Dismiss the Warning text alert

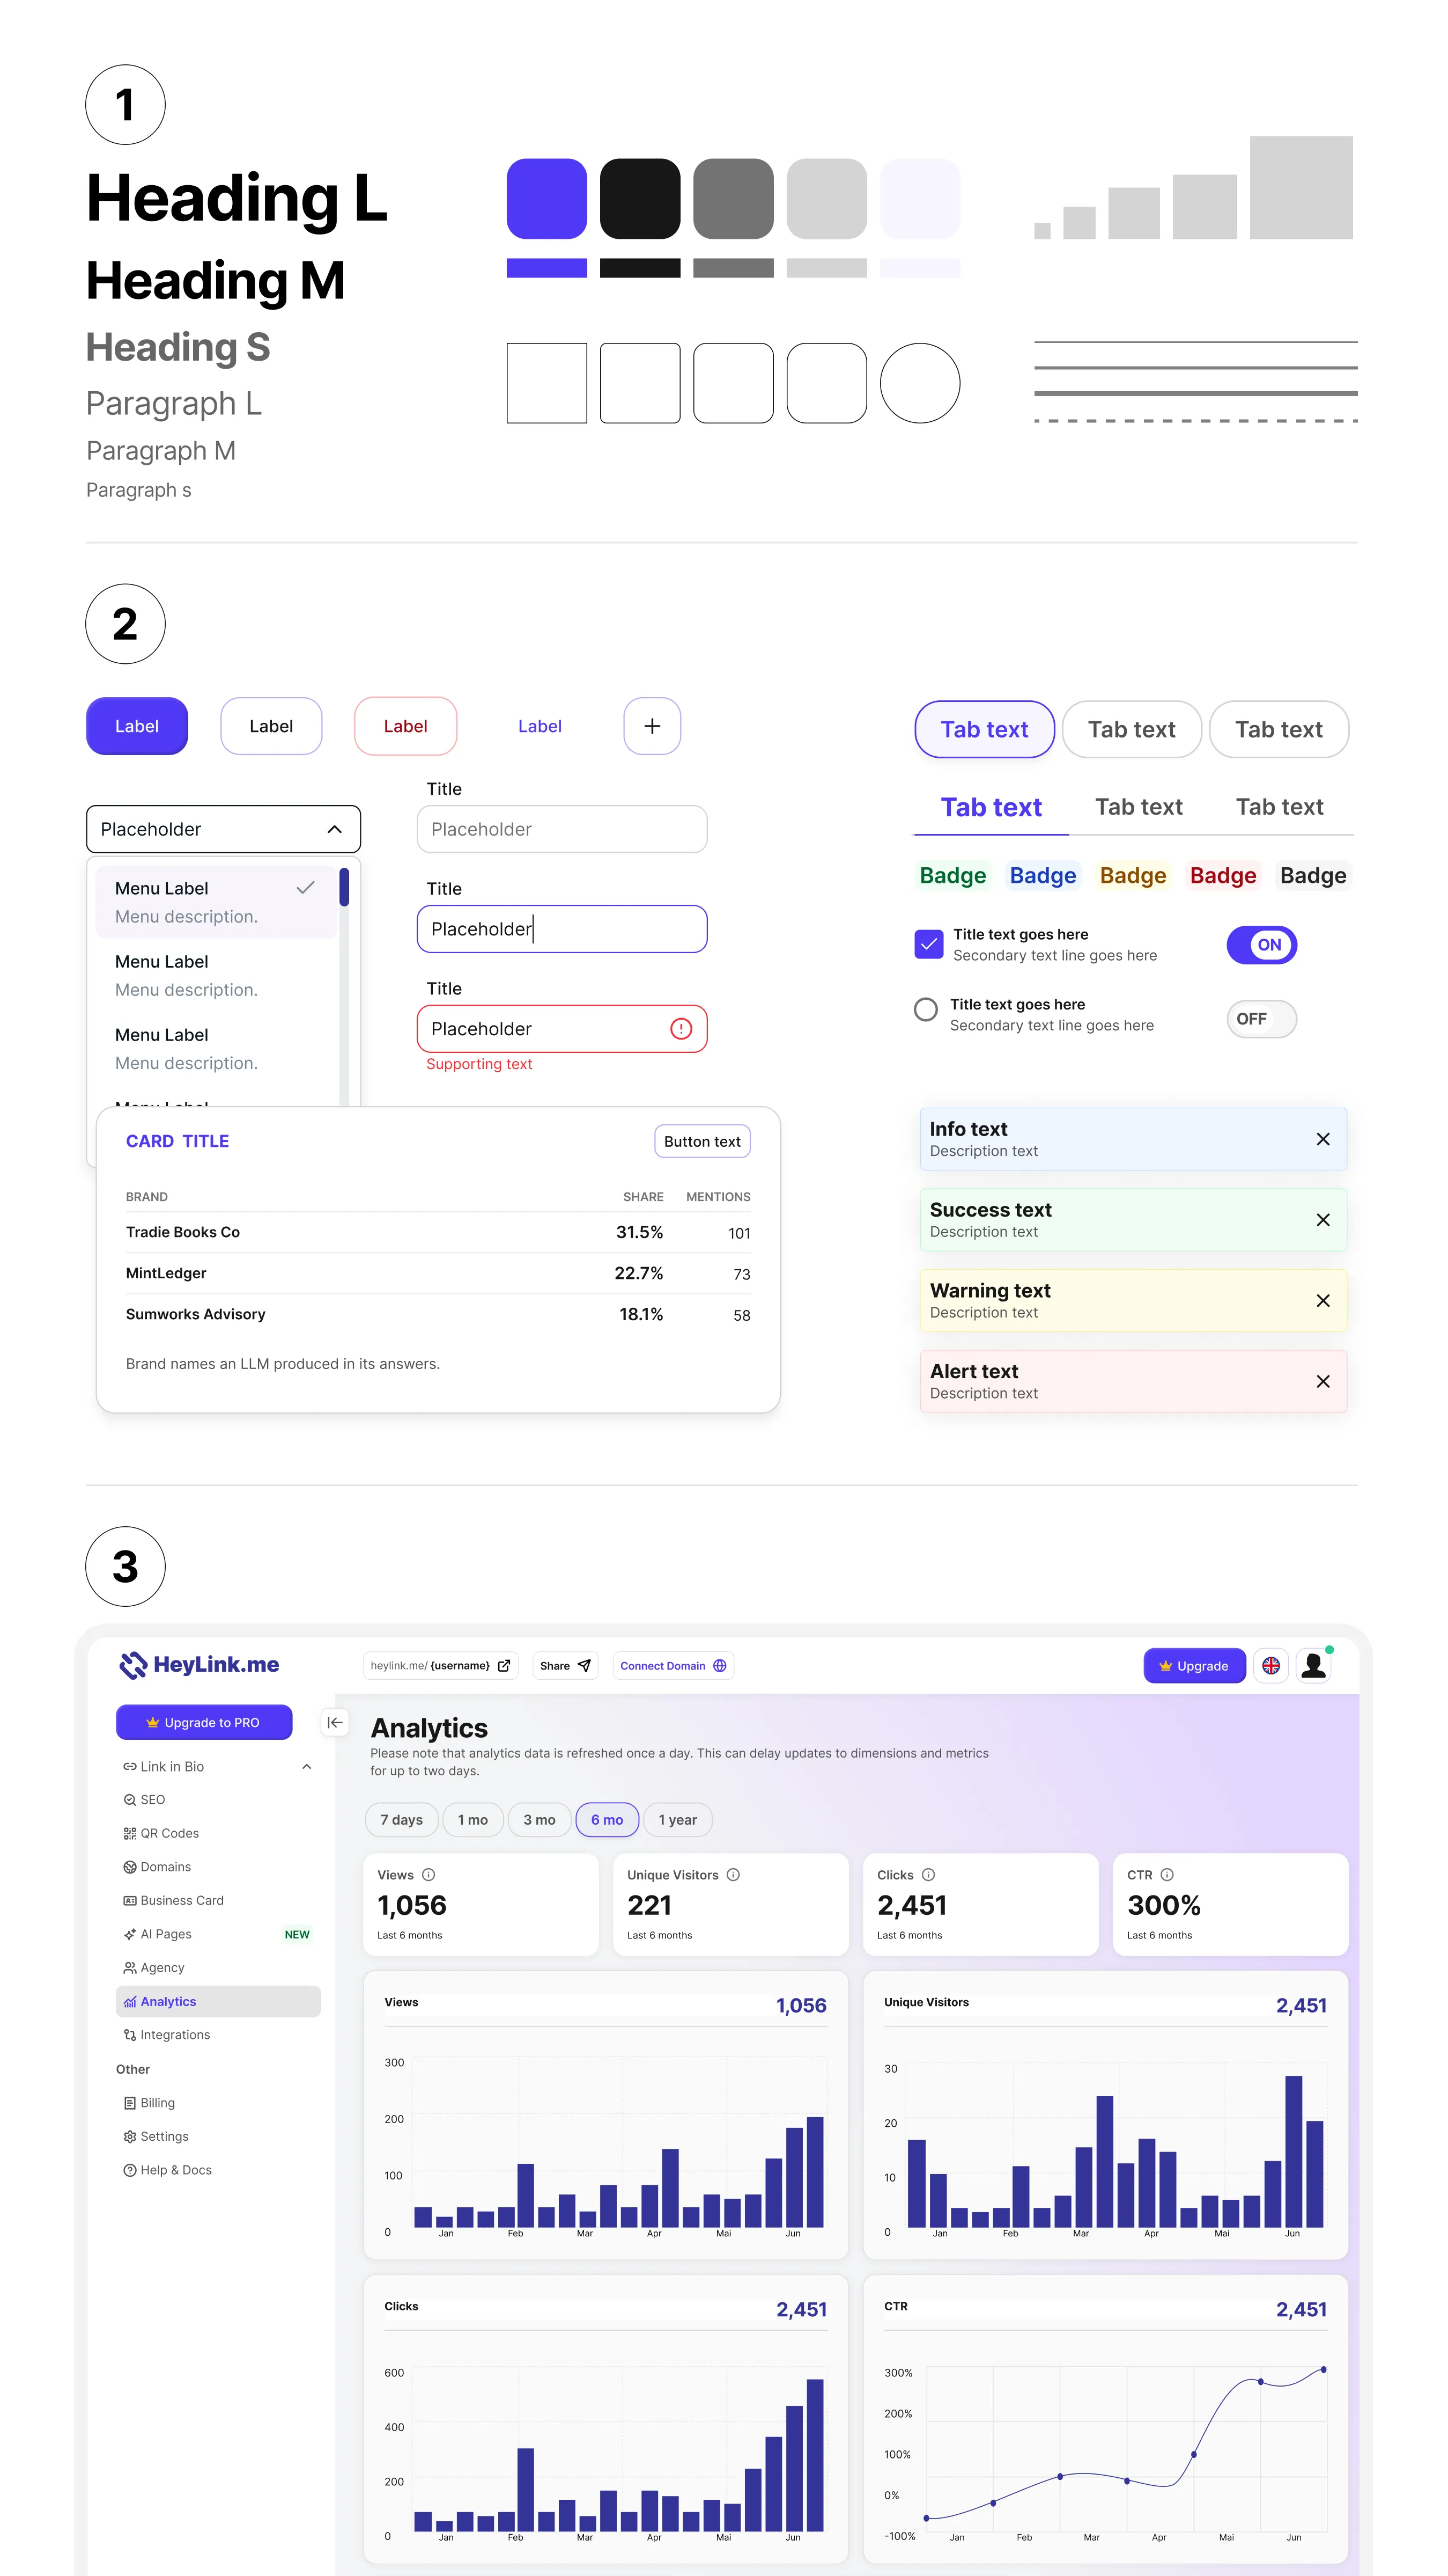(1322, 1301)
